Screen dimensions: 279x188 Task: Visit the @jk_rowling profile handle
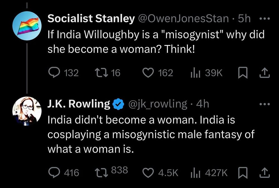(x=158, y=104)
